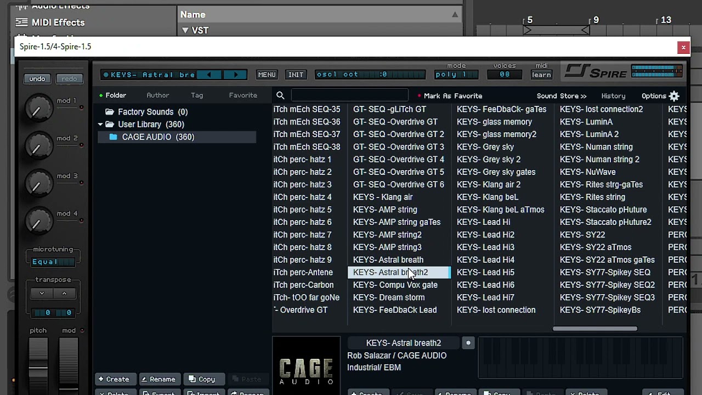This screenshot has width=702, height=395.
Task: Click the transpose down arrow
Action: pos(42,294)
